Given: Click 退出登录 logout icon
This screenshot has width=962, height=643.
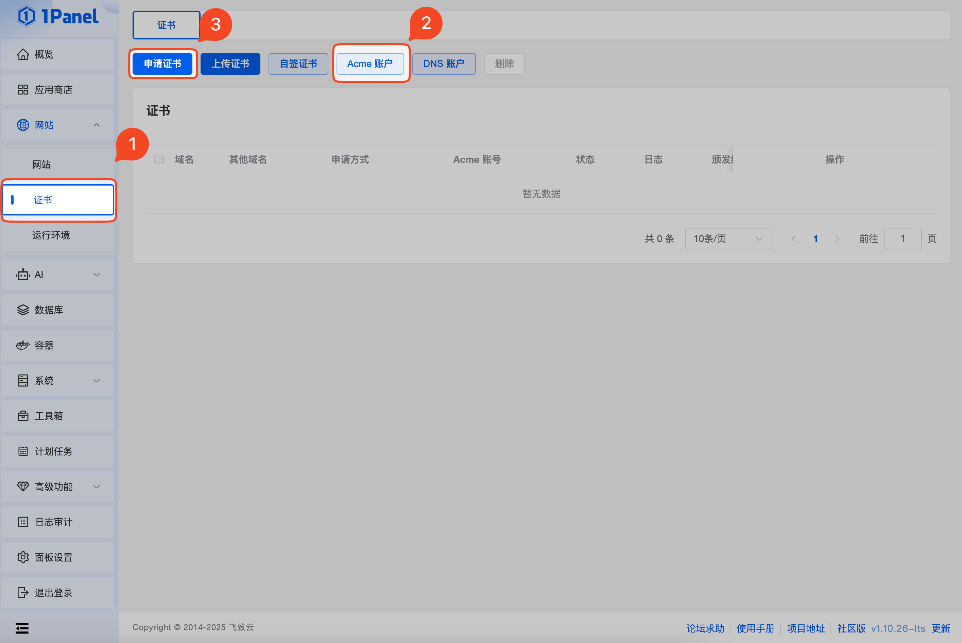Looking at the screenshot, I should (23, 593).
